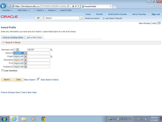Viewport: 162px width, 122px height.
Task: Open favorites star icon
Action: (x=155, y=6)
